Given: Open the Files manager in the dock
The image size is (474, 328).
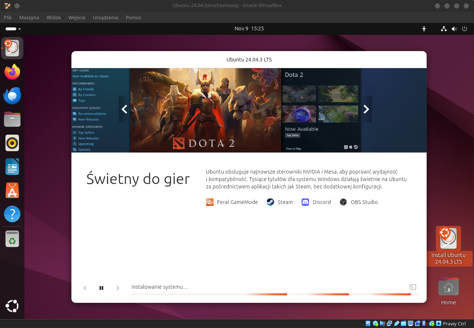Looking at the screenshot, I should 12,119.
